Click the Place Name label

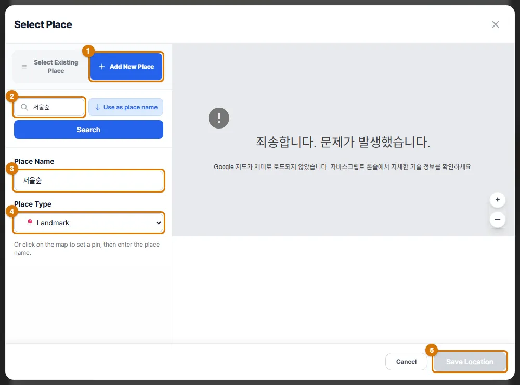click(x=34, y=161)
